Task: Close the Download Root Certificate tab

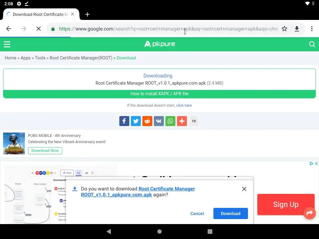Action: [x=73, y=14]
